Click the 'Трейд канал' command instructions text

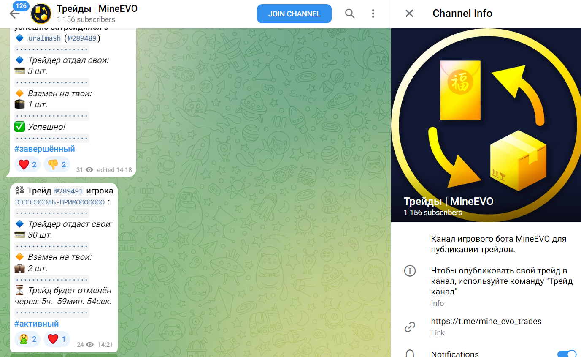click(502, 281)
